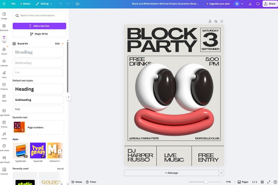Open the insights chart icon near Share
The height and width of the screenshot is (185, 278).
(x=250, y=4)
